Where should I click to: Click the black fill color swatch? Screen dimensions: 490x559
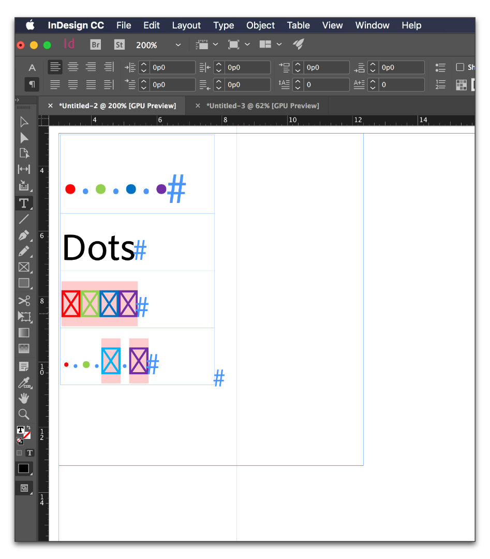click(x=24, y=468)
